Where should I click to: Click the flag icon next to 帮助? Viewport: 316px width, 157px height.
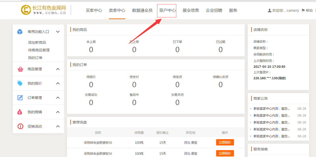point(303,10)
